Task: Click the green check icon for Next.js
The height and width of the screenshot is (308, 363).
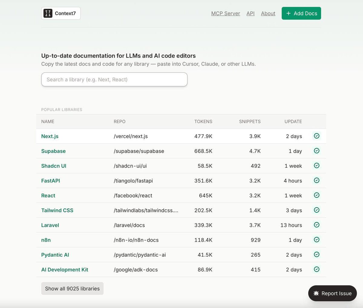Action: tap(317, 136)
